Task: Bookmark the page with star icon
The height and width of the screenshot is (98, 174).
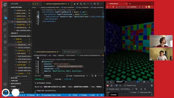Action: point(142,7)
